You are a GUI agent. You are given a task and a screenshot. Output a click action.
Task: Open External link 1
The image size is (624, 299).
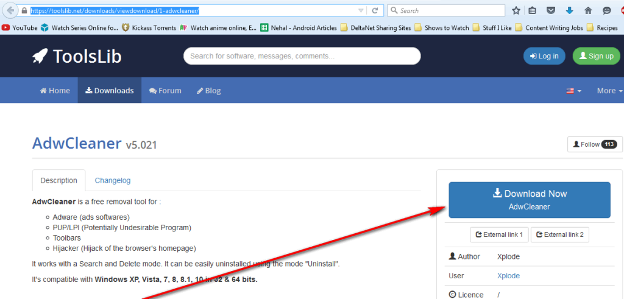(499, 234)
